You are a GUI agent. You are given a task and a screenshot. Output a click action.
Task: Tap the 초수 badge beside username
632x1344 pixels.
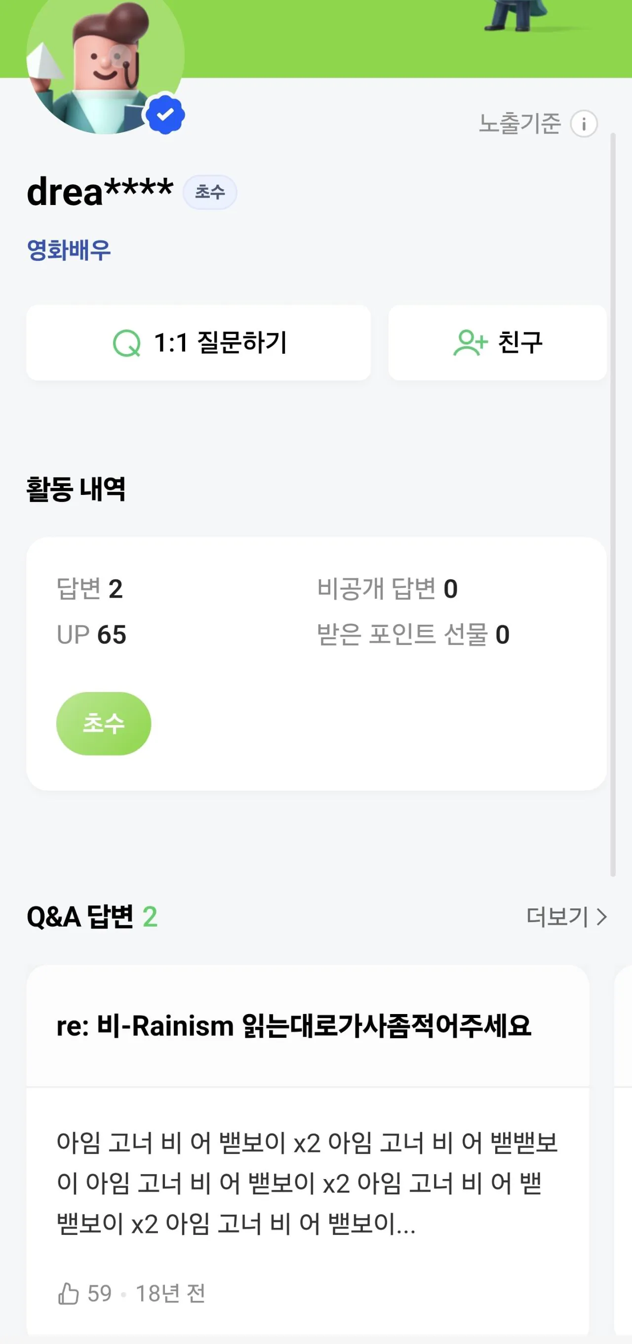point(210,192)
